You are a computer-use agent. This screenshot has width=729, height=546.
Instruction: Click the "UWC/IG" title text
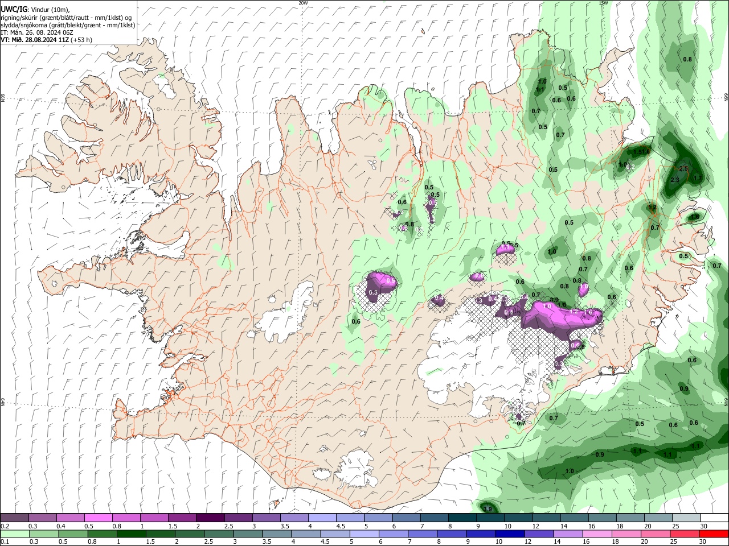14,10
